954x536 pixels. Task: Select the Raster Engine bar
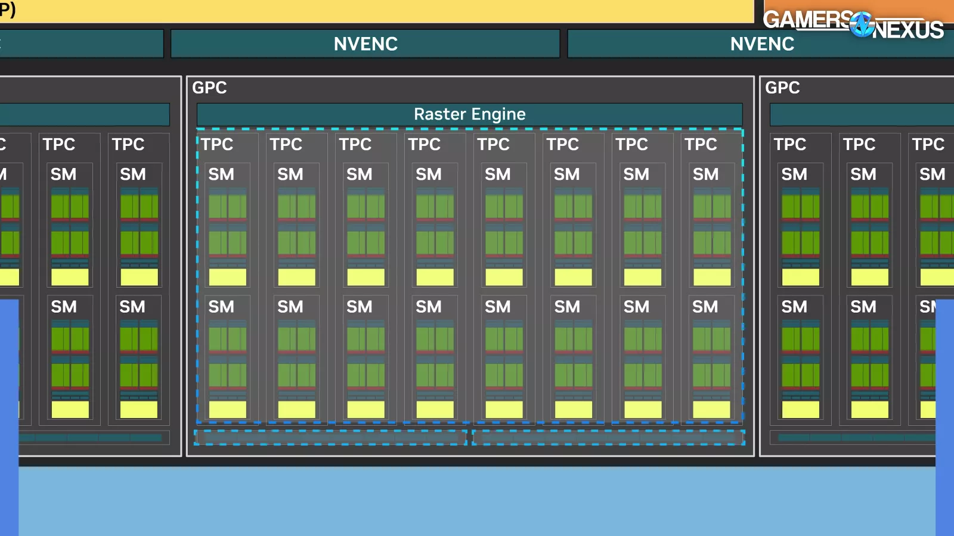(469, 114)
